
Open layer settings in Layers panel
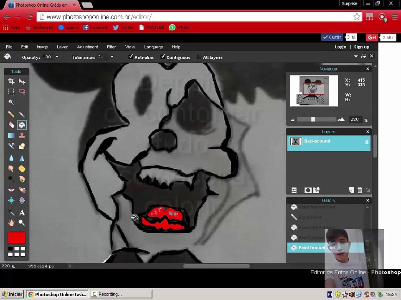(294, 190)
